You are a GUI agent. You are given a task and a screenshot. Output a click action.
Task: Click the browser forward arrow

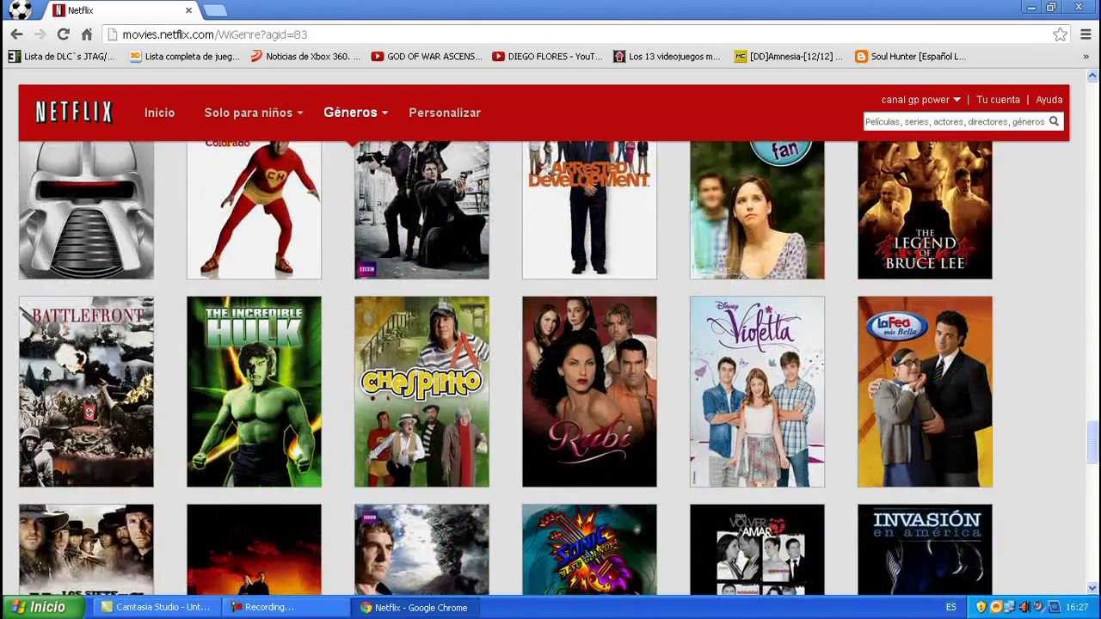coord(40,34)
